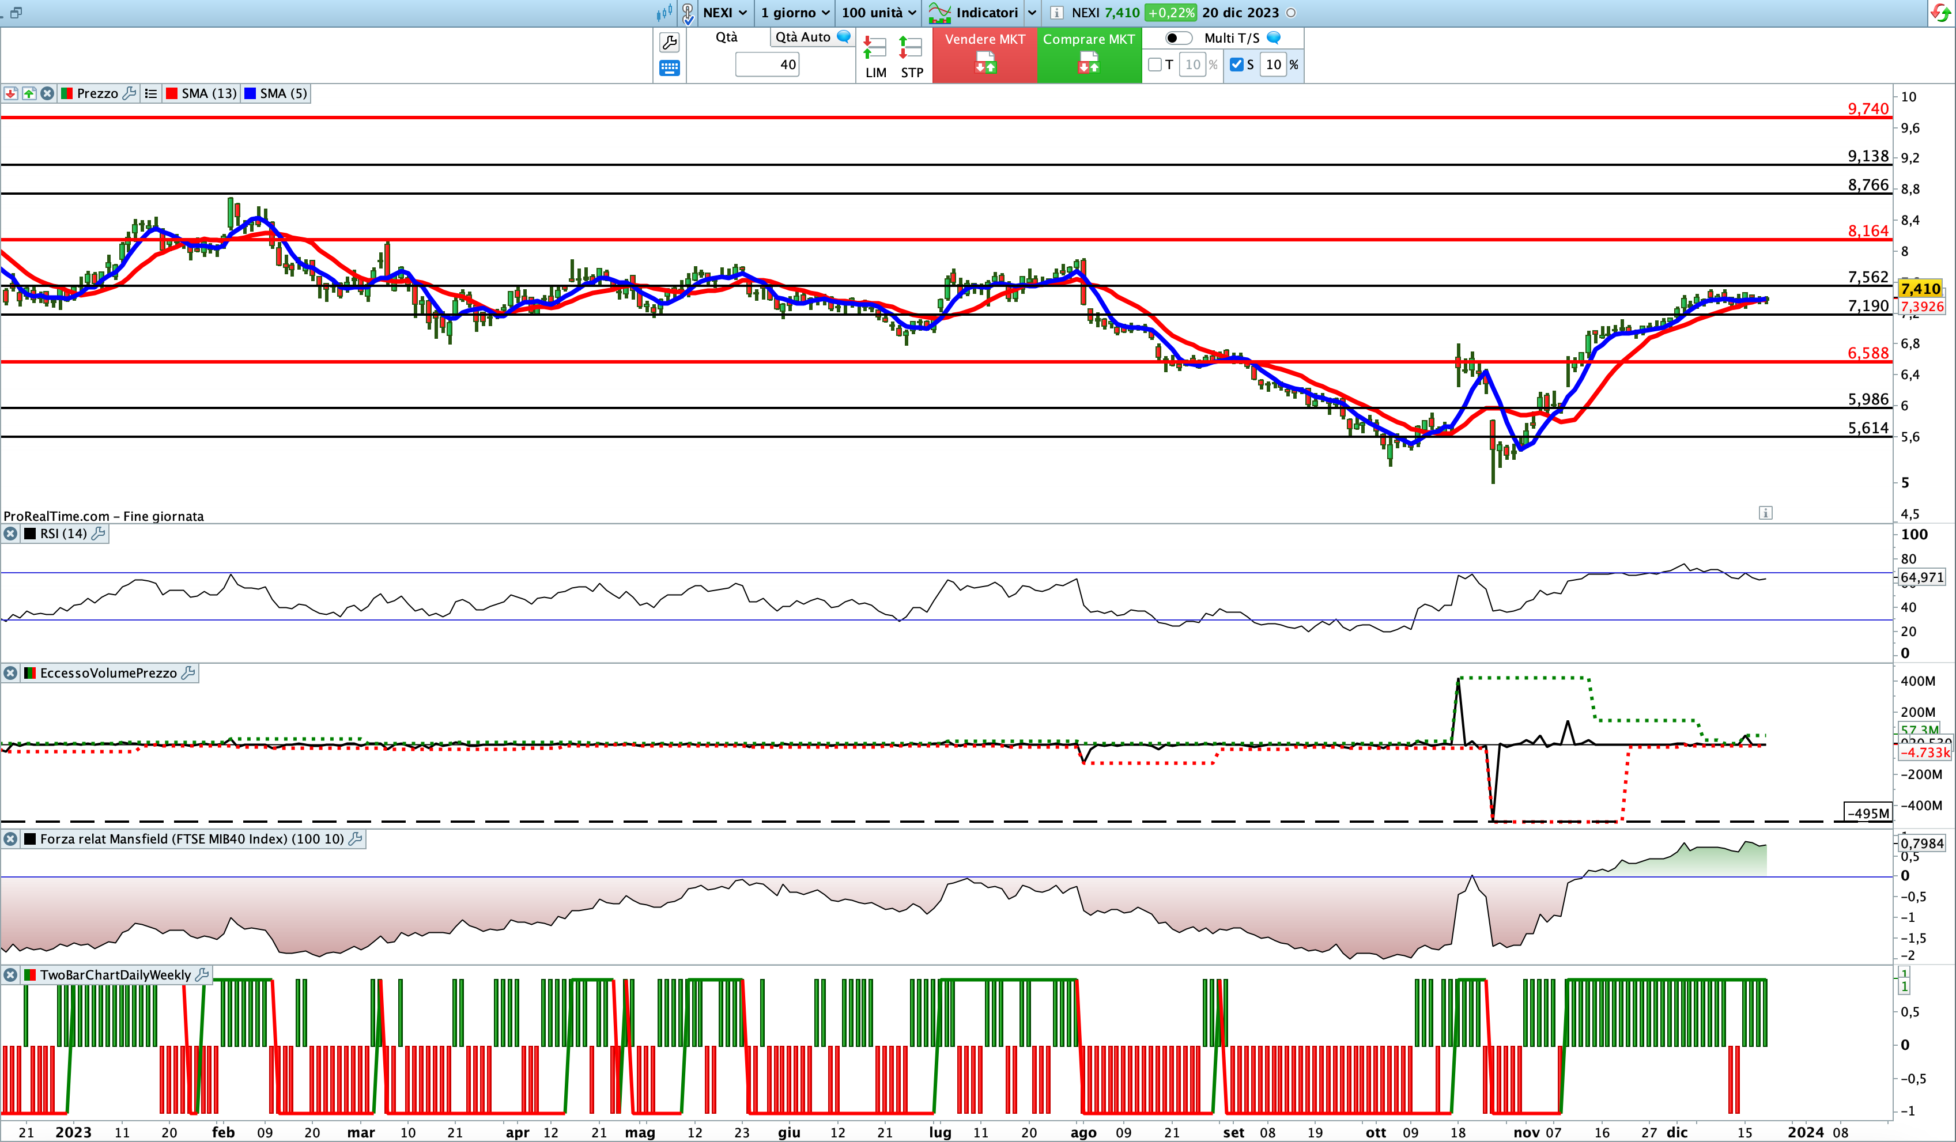Click the ProRealTime.com Fine giornata text
Viewport: 1956px width, 1142px height.
(103, 516)
